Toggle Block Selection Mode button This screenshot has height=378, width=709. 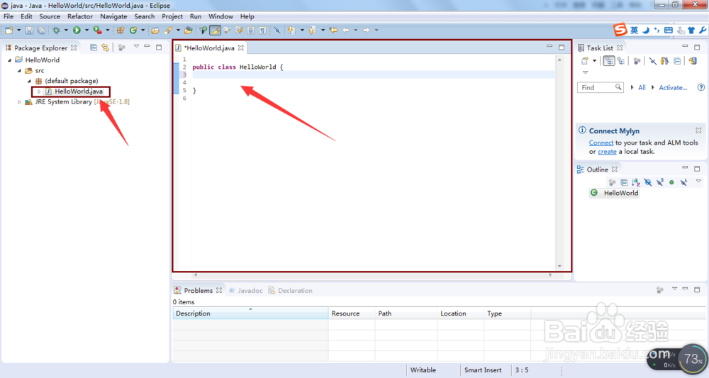(x=250, y=30)
